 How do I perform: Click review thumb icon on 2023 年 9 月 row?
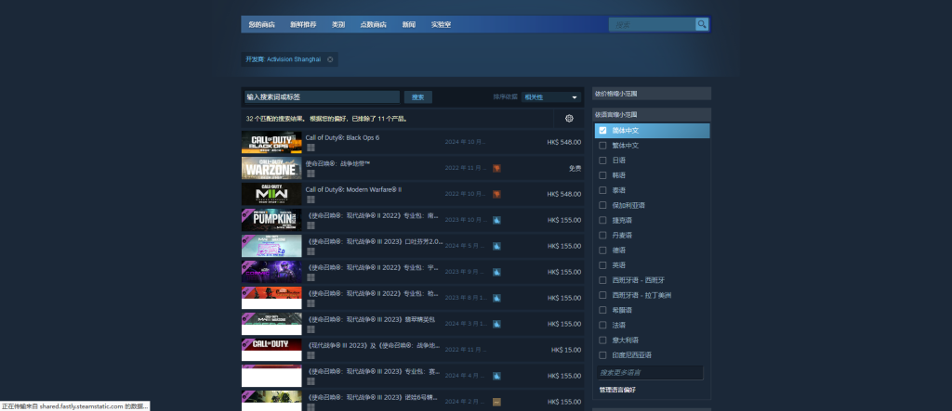click(x=496, y=272)
